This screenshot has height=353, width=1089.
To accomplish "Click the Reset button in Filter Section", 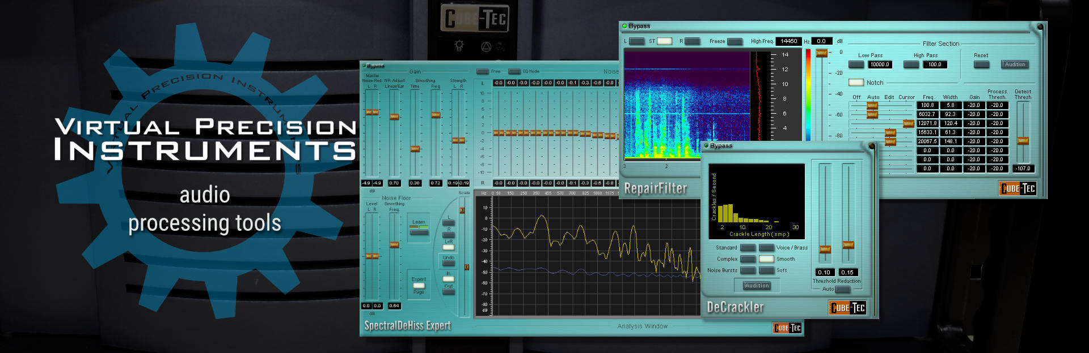I will (981, 64).
